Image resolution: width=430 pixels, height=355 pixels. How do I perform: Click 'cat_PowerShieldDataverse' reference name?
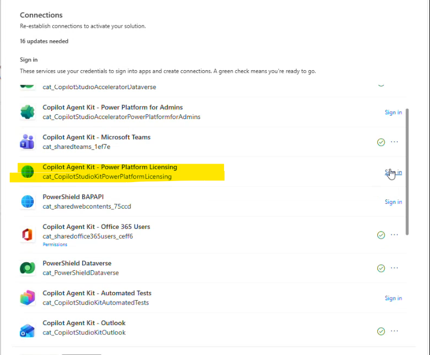80,273
